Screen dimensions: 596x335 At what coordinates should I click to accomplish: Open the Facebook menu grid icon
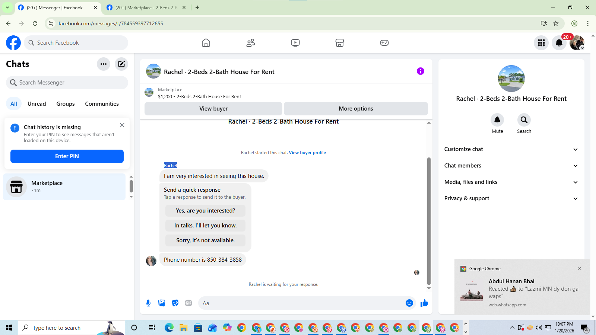point(541,43)
